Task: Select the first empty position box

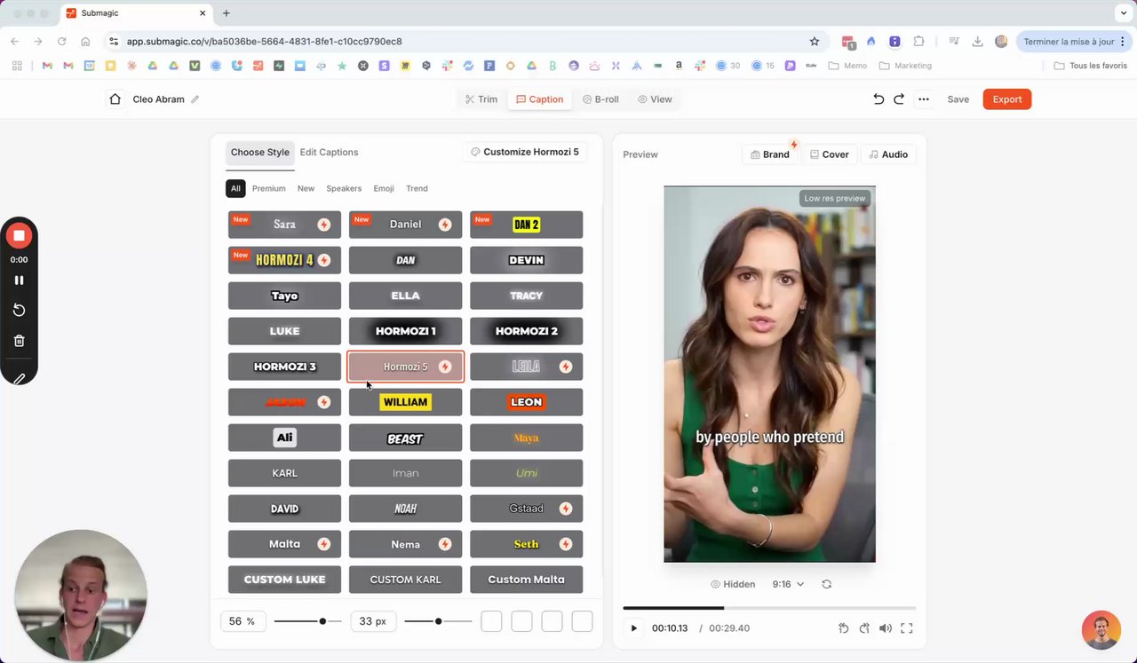Action: tap(491, 621)
